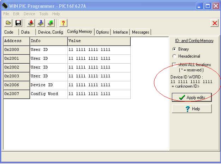The height and width of the screenshot is (164, 221).
Task: Click User ID info cell for 0x2003
Action: (x=49, y=76)
